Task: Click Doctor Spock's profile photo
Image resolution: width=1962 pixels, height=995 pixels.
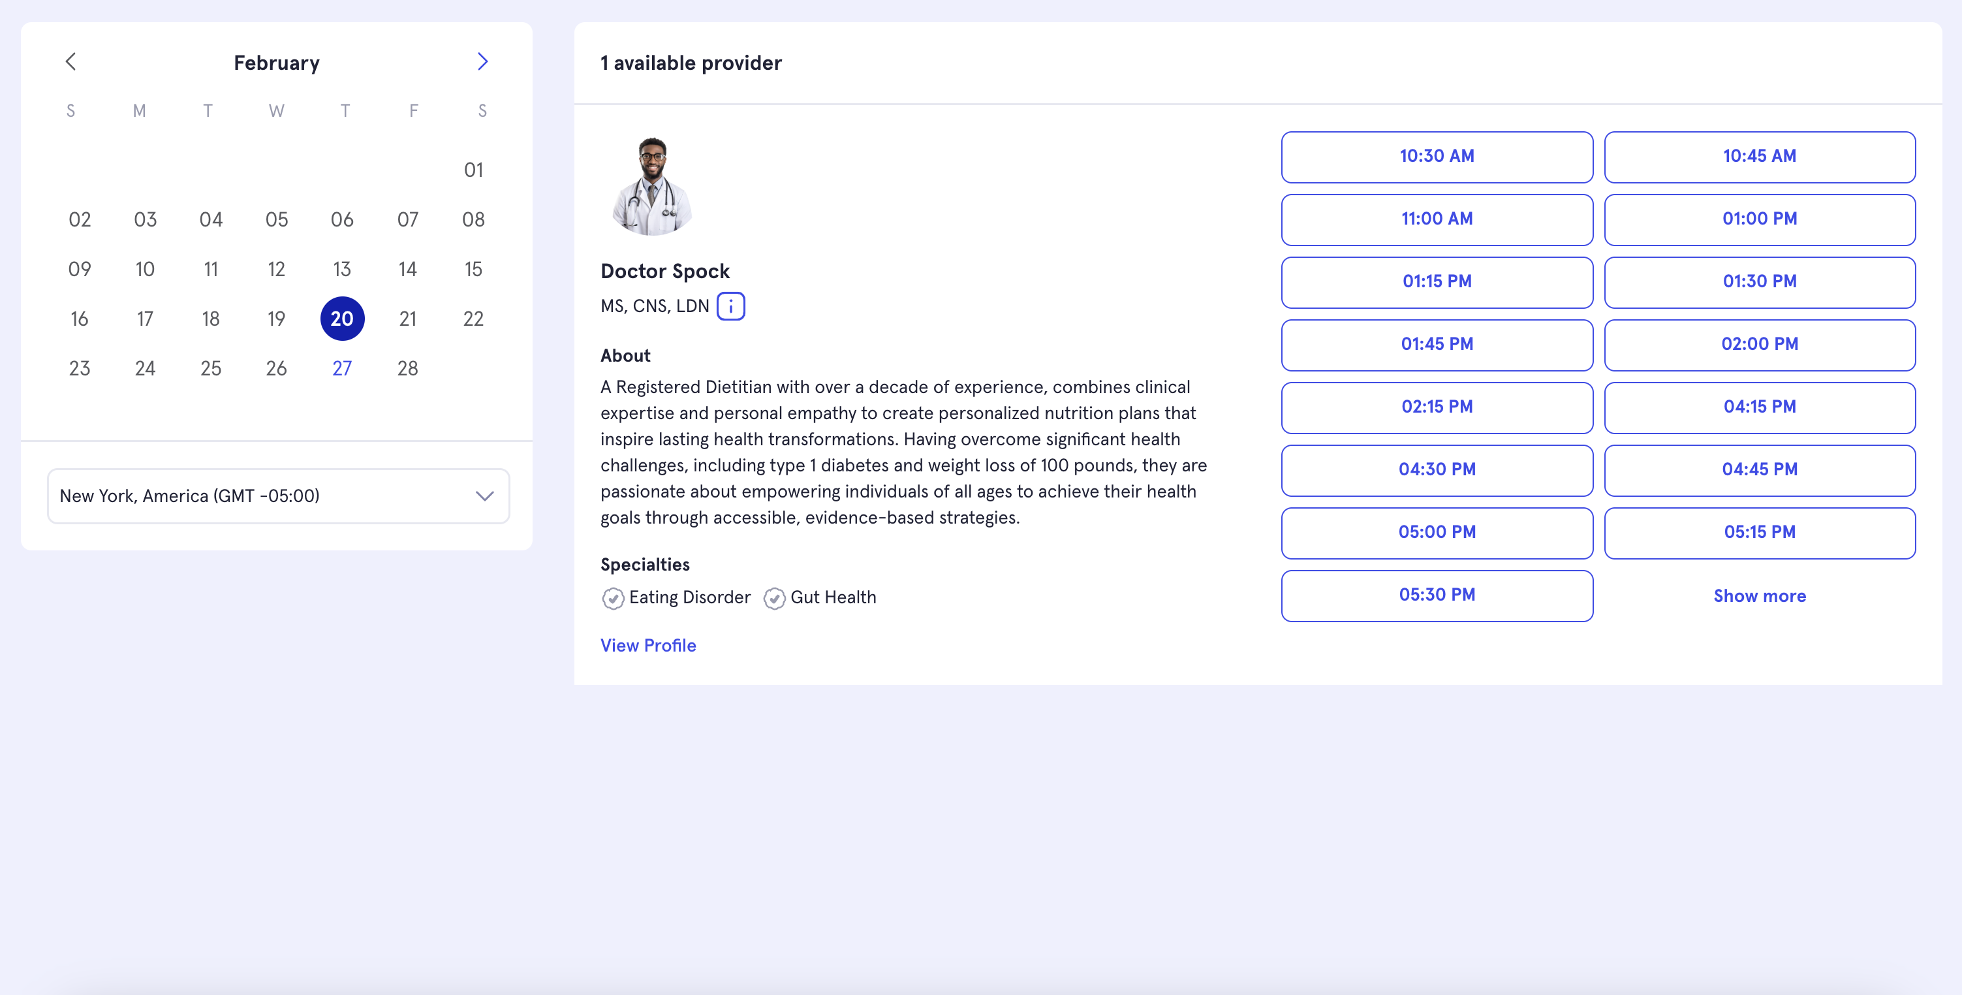Action: (652, 186)
